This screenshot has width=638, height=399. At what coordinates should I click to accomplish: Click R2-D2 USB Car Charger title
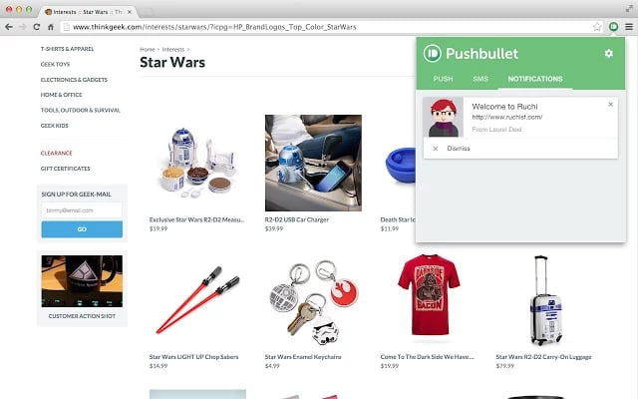[297, 219]
